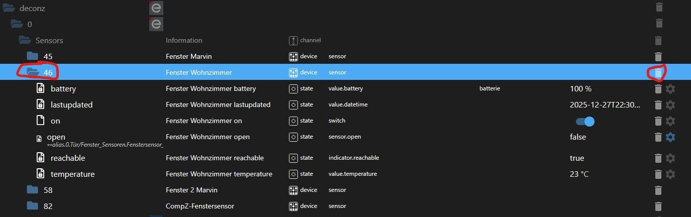Delete the deconz adapter folder
691x217 pixels.
click(x=659, y=7)
